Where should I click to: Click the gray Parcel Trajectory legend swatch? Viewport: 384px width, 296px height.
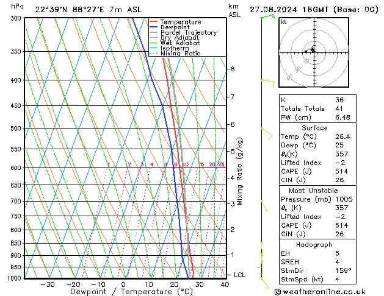point(154,32)
